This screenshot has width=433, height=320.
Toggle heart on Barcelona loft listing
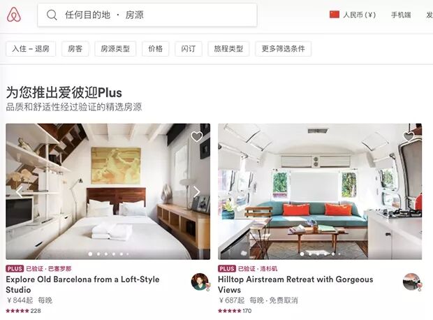197,136
